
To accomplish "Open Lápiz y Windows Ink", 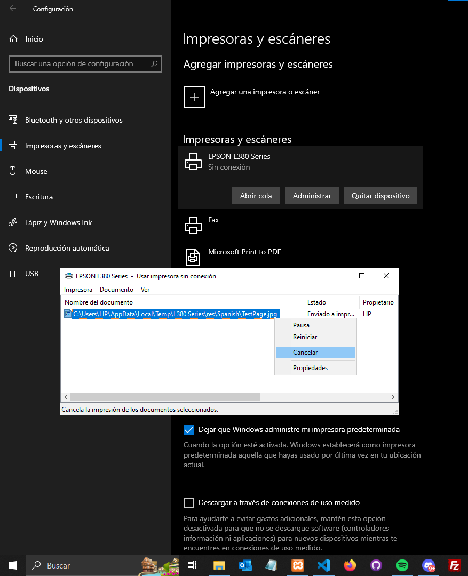I will coord(58,222).
